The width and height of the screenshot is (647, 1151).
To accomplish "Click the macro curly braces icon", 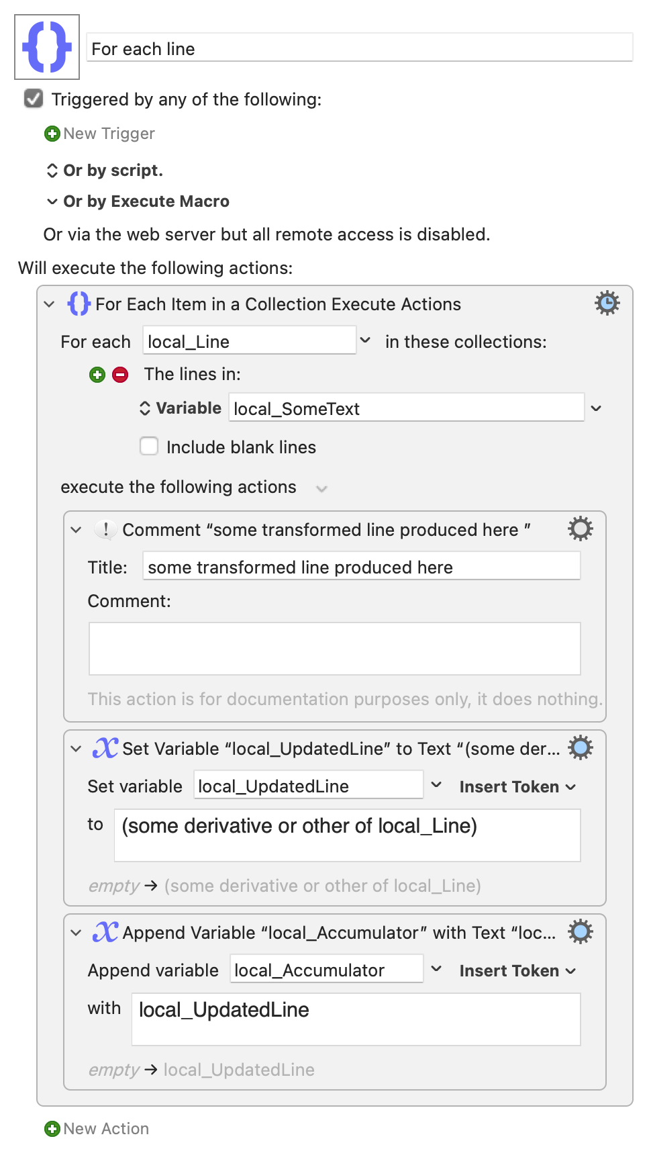I will pos(47,47).
